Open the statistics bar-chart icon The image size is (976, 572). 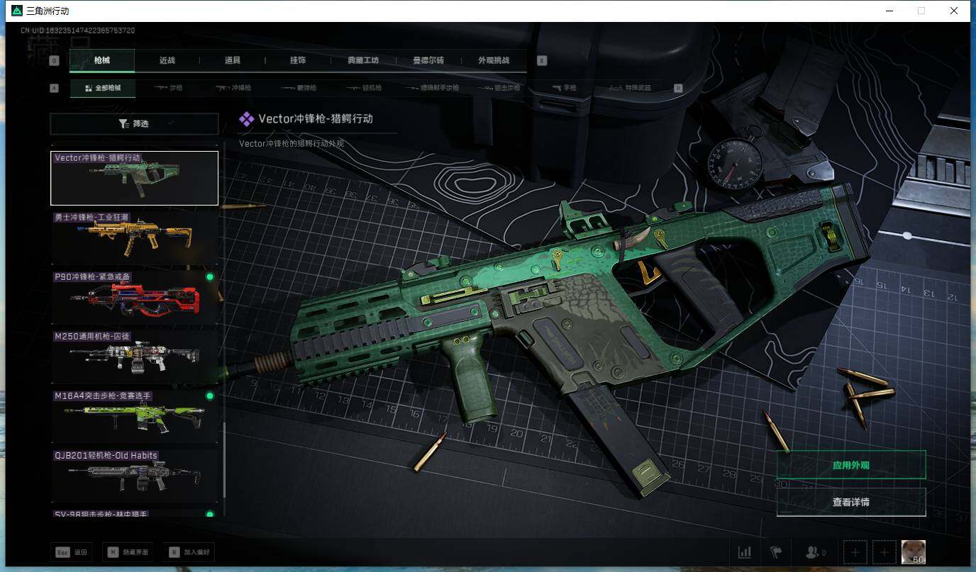click(744, 552)
